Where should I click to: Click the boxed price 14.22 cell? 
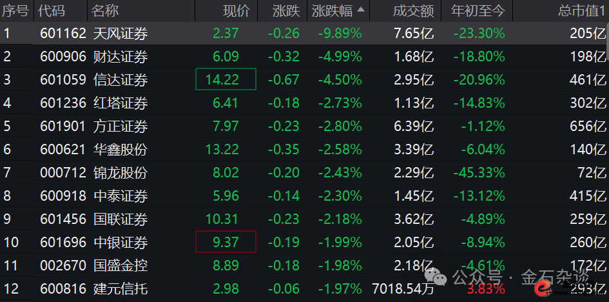click(x=226, y=79)
